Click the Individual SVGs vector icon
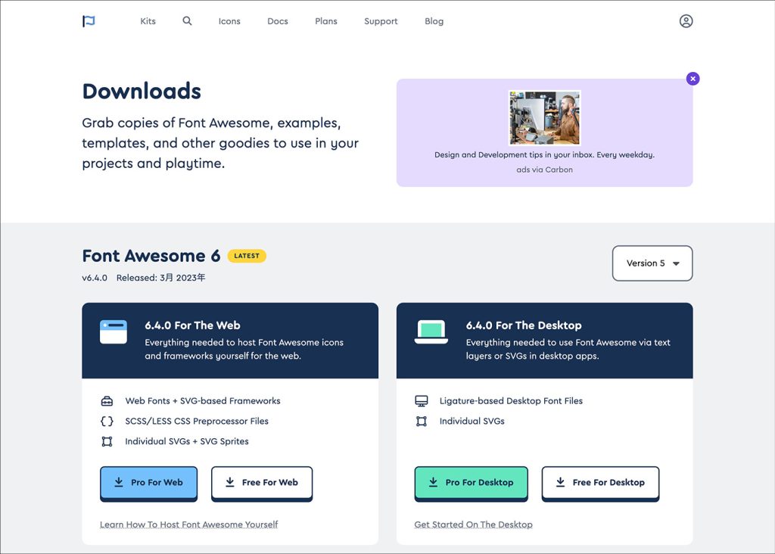 click(107, 441)
